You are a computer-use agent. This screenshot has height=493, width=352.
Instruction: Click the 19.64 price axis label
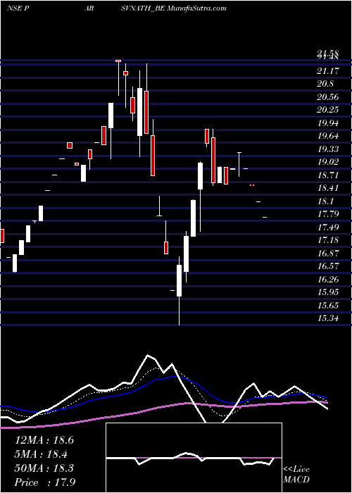(x=328, y=137)
